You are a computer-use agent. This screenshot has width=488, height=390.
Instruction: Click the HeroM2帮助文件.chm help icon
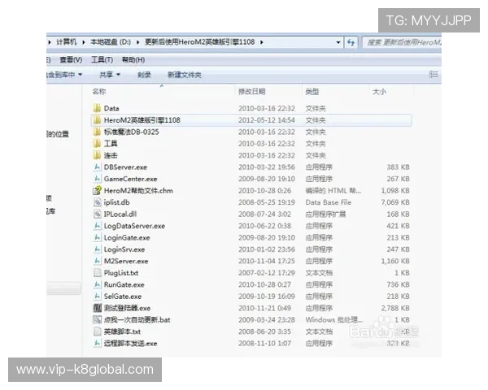click(x=97, y=190)
